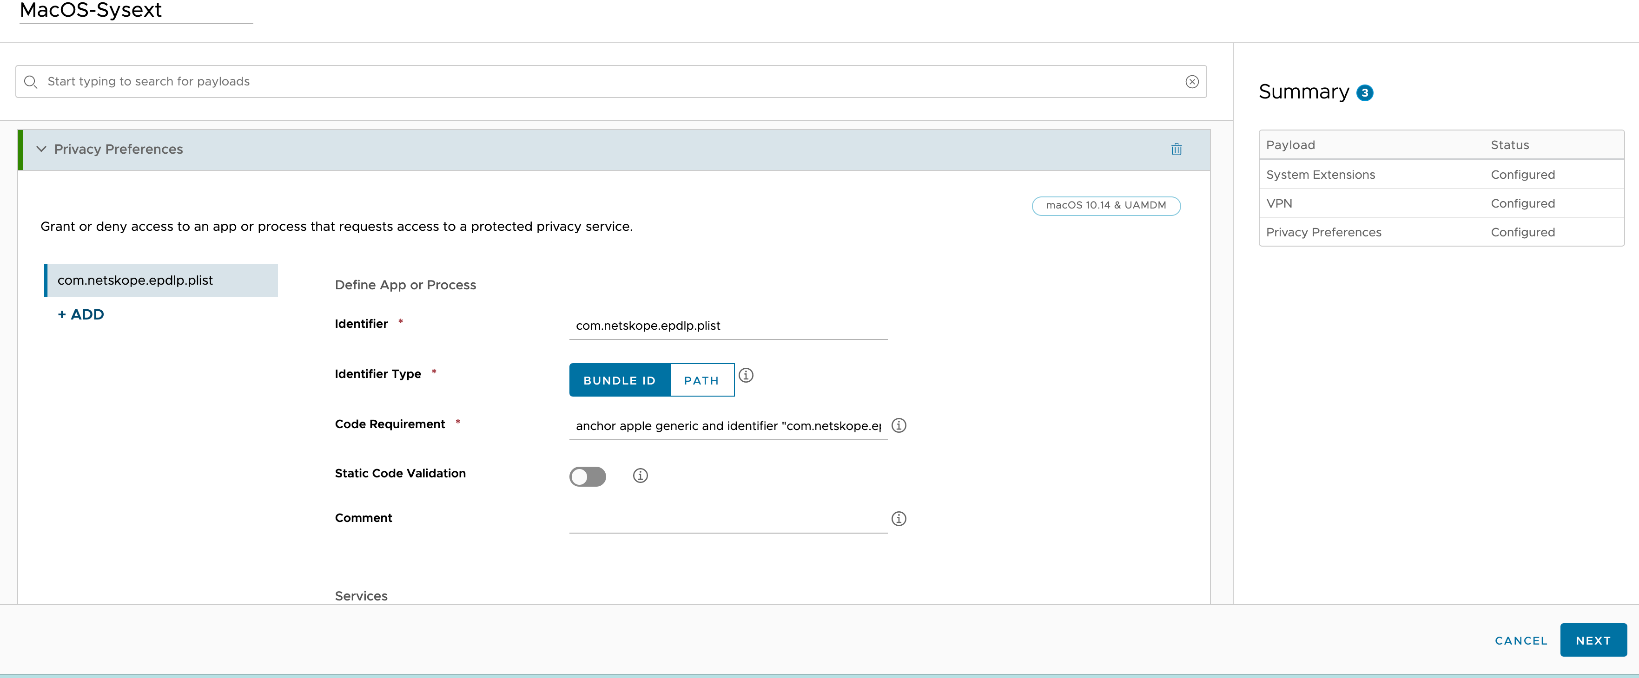Screen dimensions: 1639x678
Task: Click the Services section heading
Action: tap(361, 595)
